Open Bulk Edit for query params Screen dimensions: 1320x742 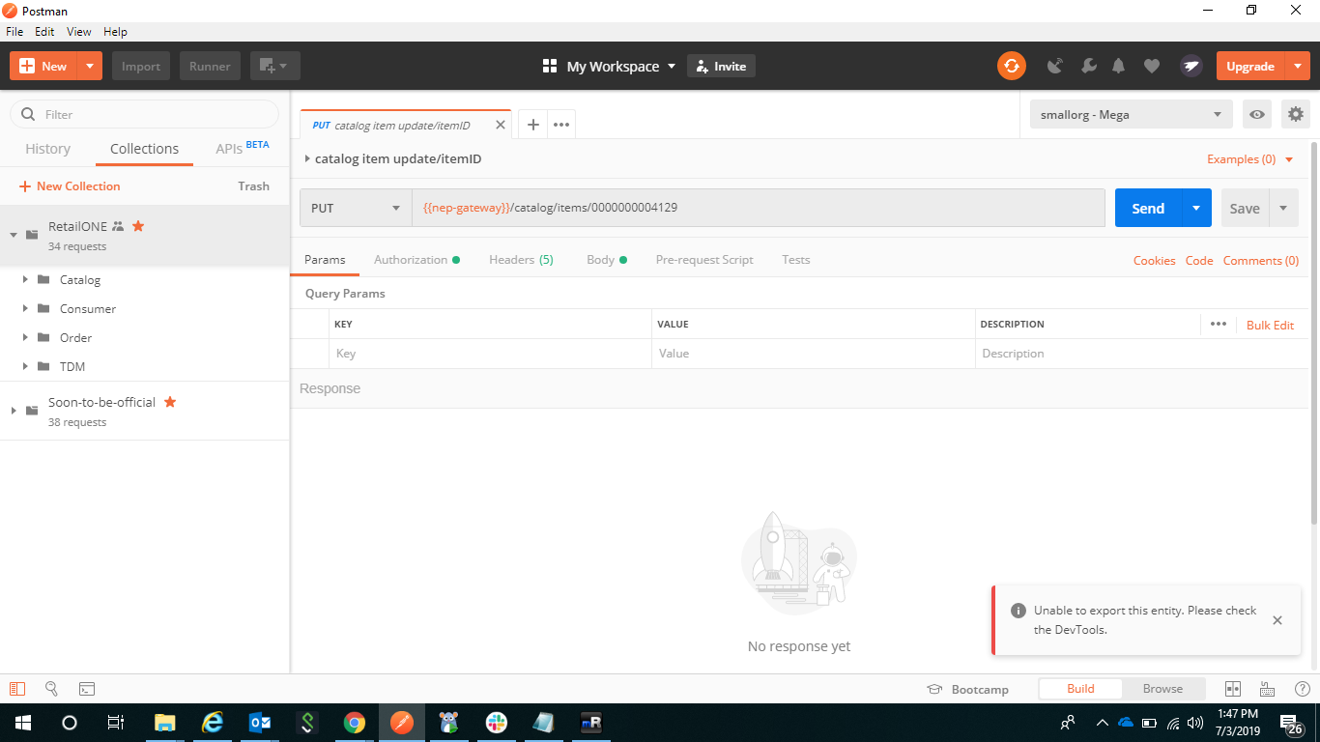(1270, 325)
